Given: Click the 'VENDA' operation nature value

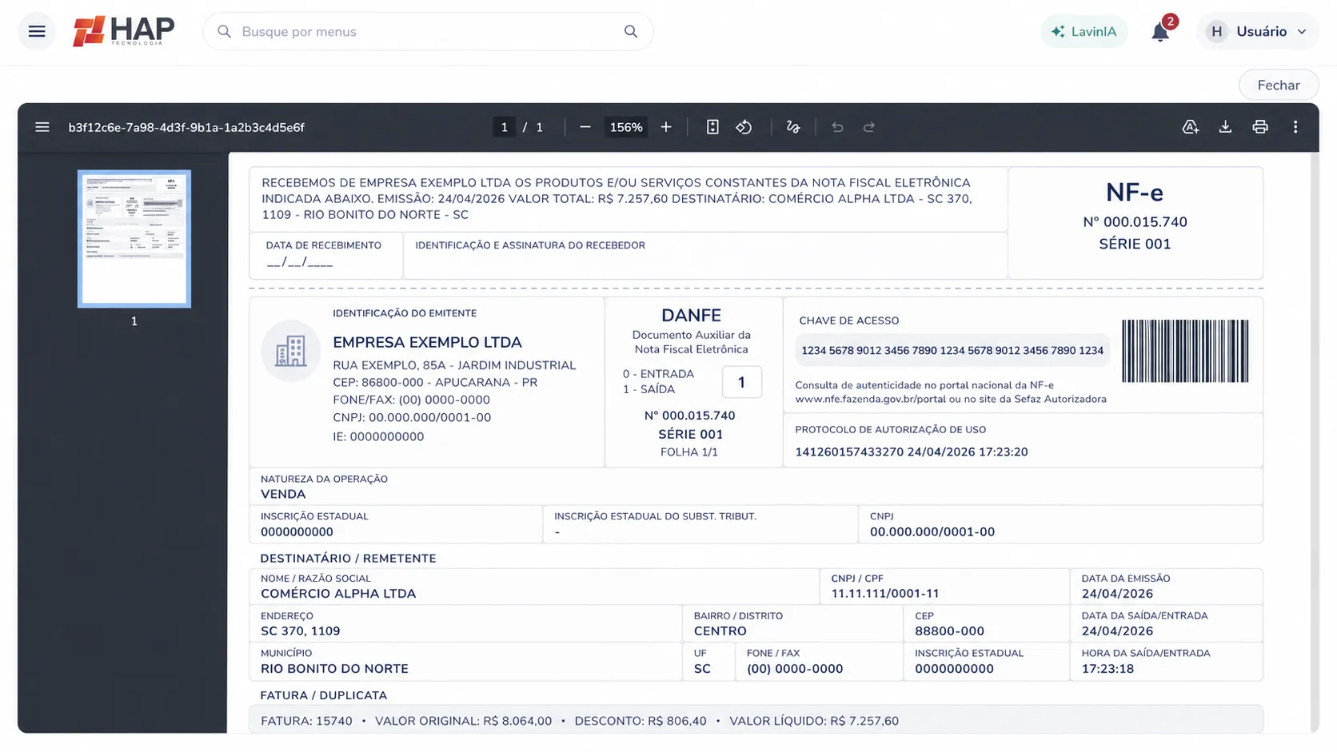Looking at the screenshot, I should 283,495.
